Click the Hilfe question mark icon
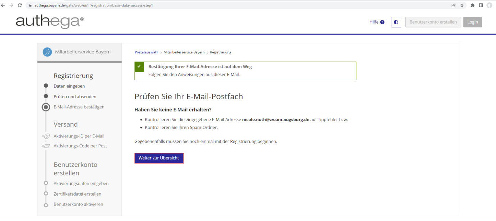The image size is (496, 221). point(382,22)
